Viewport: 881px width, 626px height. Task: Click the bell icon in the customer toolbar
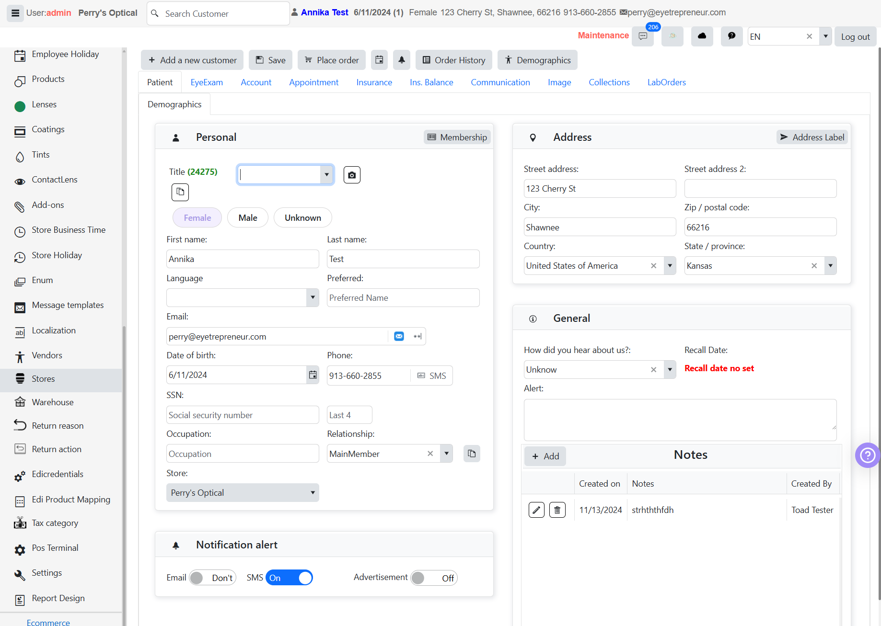[x=402, y=60]
